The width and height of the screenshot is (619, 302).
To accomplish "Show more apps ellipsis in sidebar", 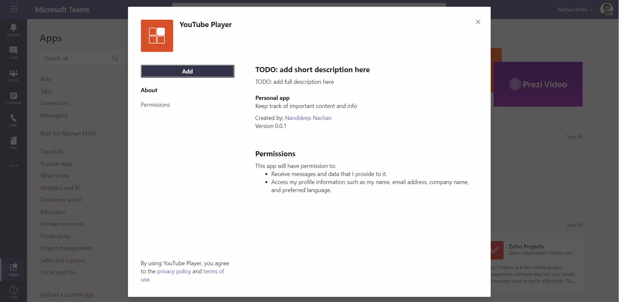I will [13, 166].
